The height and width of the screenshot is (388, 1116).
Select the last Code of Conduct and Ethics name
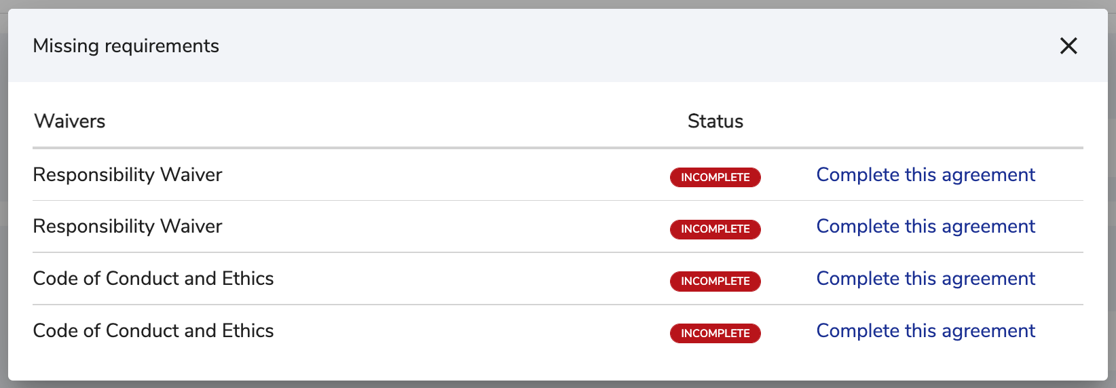(153, 331)
